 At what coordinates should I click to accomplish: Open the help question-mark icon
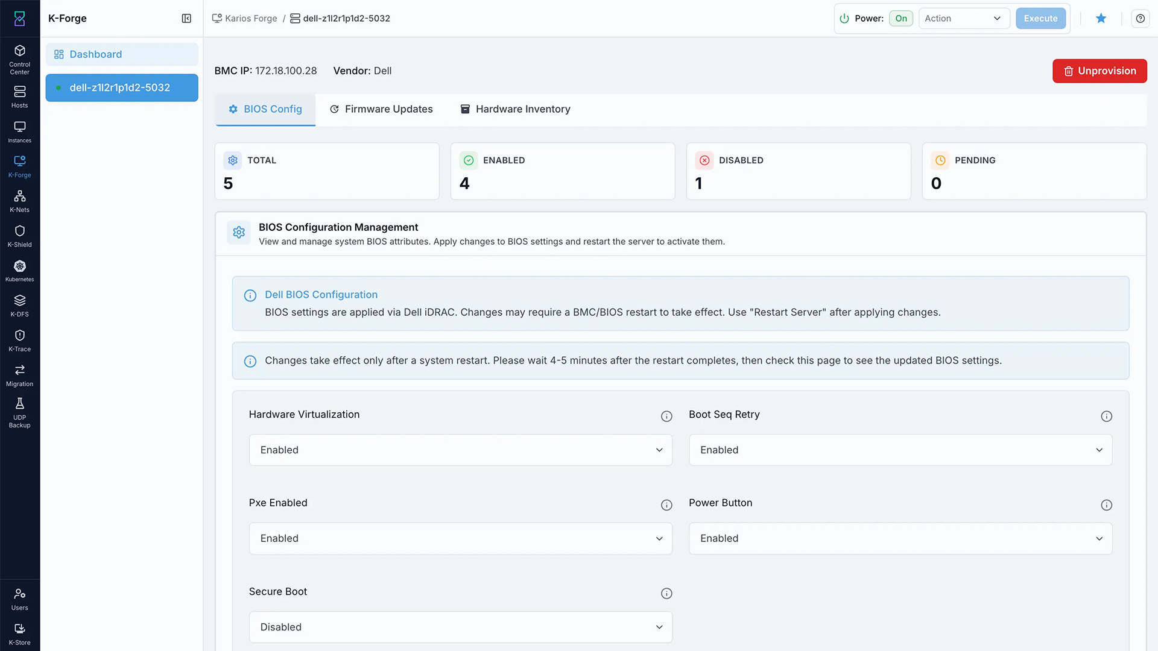tap(1141, 19)
